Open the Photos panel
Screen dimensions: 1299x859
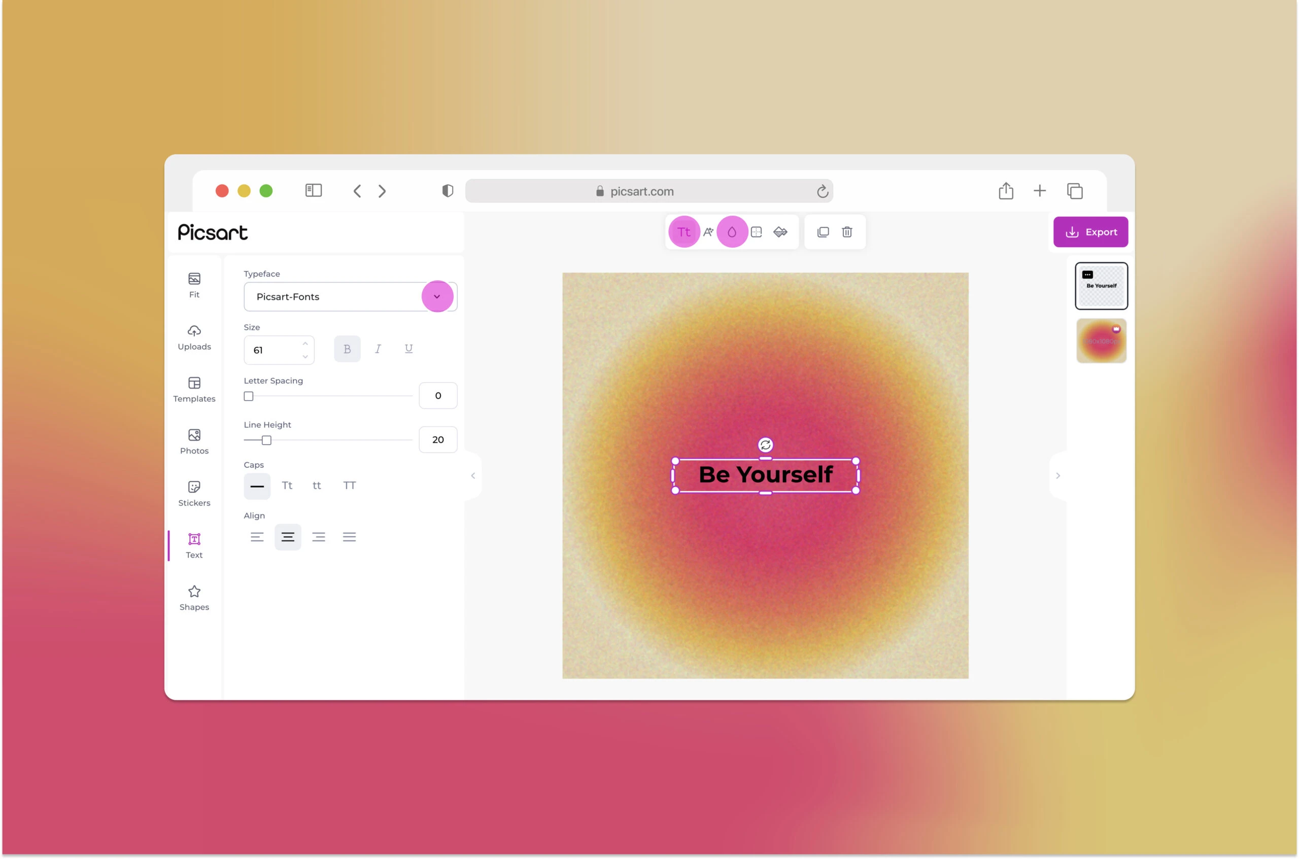click(194, 441)
